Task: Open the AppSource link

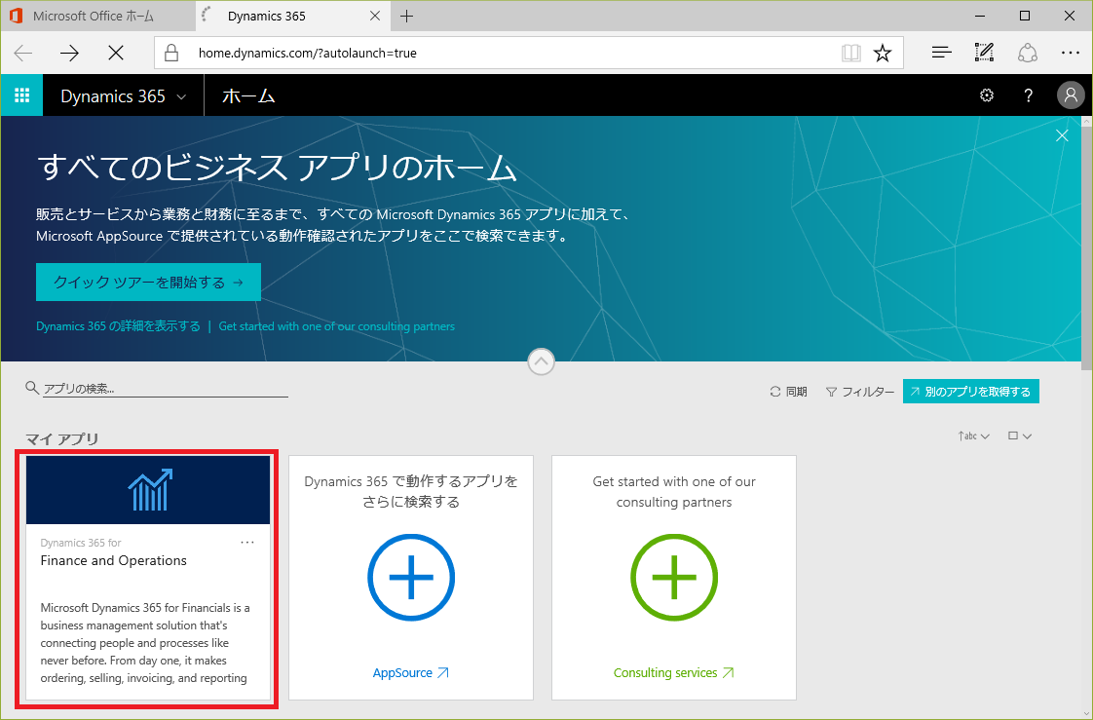Action: point(410,672)
